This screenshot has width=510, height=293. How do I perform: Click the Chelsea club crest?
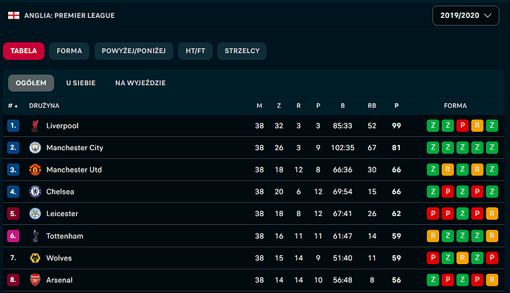[x=35, y=192]
